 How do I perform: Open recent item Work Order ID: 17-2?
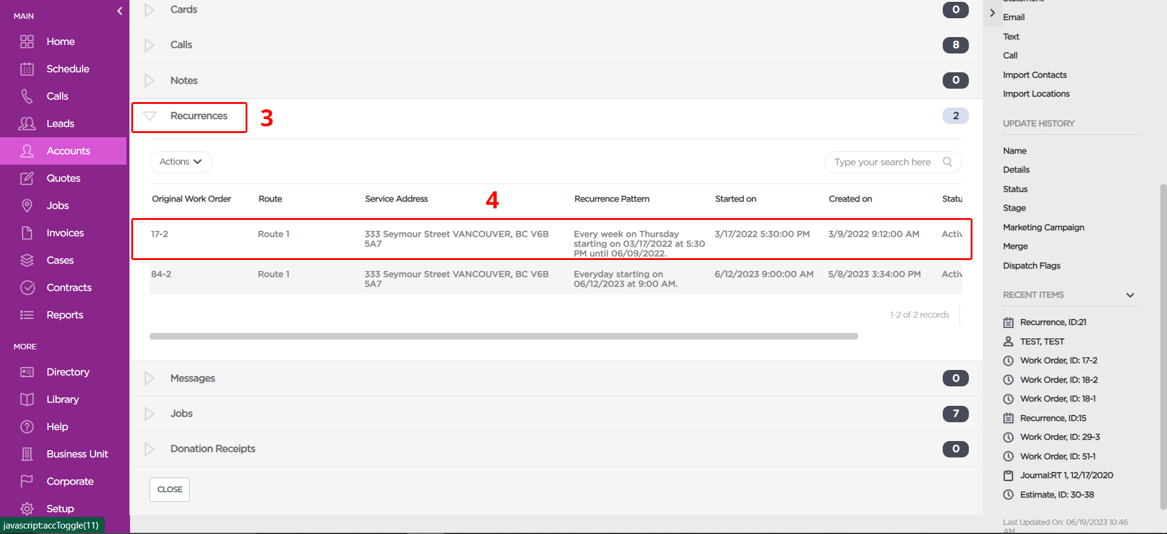pos(1058,360)
